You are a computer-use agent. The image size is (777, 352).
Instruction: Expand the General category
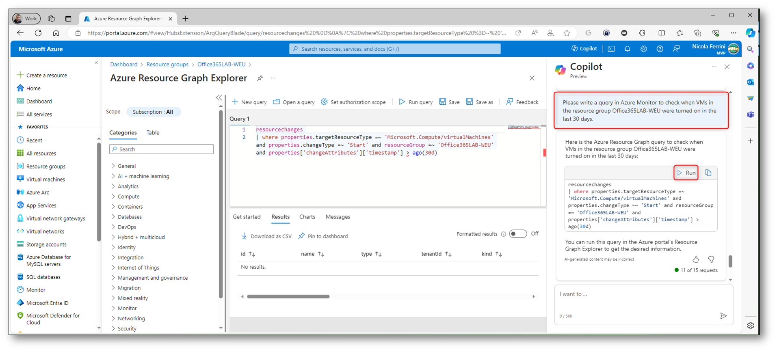pyautogui.click(x=113, y=166)
